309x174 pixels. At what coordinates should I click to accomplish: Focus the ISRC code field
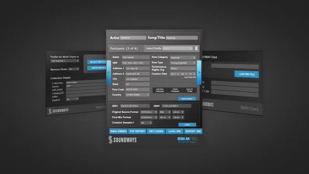tap(135, 106)
